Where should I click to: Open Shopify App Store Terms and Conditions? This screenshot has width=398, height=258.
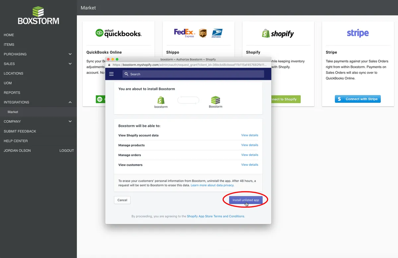coord(216,216)
